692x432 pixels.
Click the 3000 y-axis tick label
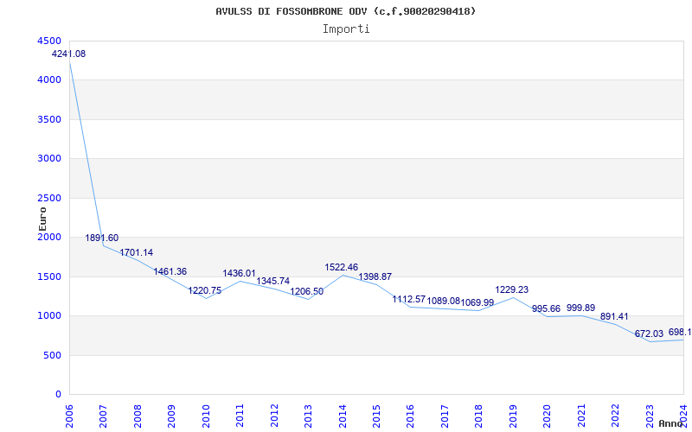(x=50, y=159)
